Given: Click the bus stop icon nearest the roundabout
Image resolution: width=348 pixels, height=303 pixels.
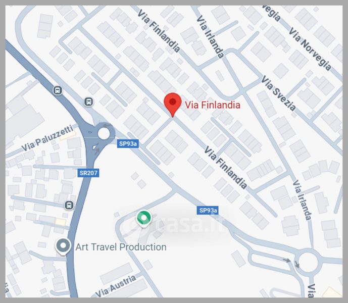Looking at the screenshot, I should pos(89,102).
